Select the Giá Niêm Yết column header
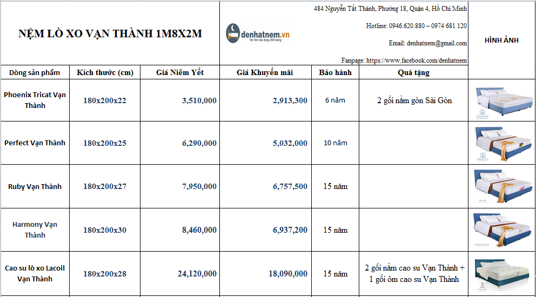This screenshot has height=297, width=536. [x=180, y=72]
